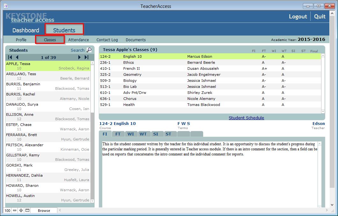Select student ARELLANO, Tess
Image resolution: width=338 pixels, height=216 pixels.
pos(21,74)
